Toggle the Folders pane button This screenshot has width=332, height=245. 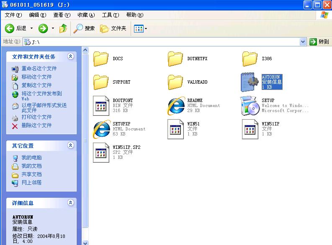coord(113,28)
